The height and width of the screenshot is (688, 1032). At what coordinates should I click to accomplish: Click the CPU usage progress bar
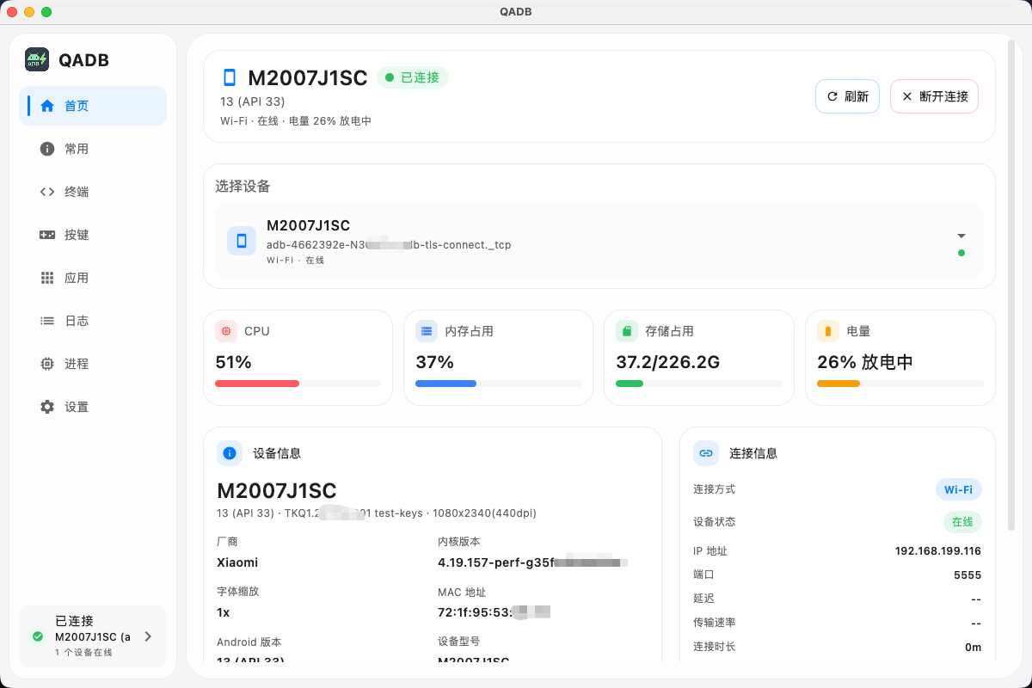(298, 384)
